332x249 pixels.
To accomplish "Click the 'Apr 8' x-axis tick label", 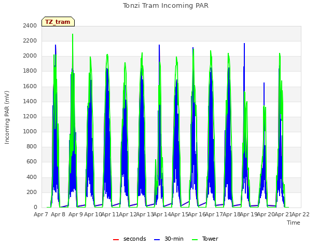I will (x=58, y=214).
